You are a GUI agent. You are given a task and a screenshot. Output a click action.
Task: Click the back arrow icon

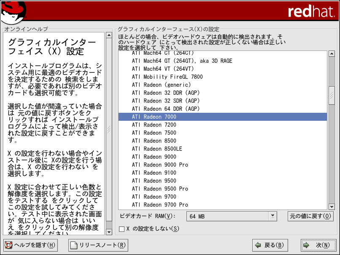pyautogui.click(x=258, y=245)
